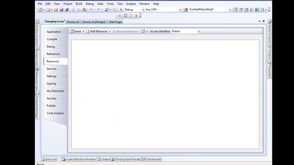This screenshot has height=165, width=294.
Task: Open the Project menu
Action: click(68, 4)
